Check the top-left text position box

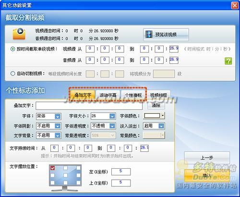click(52, 168)
